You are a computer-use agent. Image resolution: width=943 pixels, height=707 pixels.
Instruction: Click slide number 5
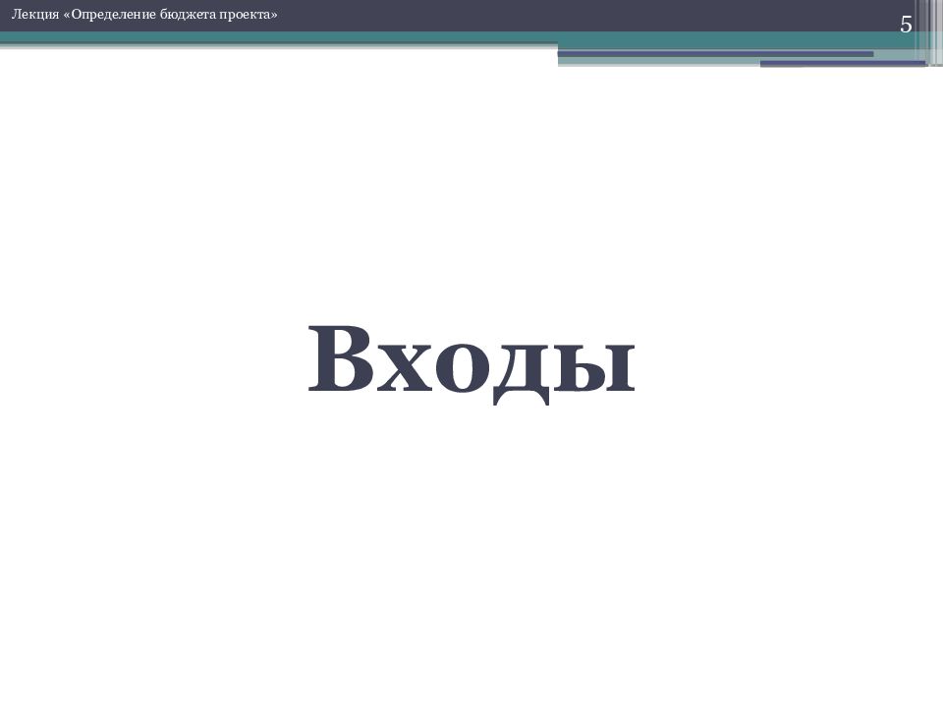pos(906,25)
